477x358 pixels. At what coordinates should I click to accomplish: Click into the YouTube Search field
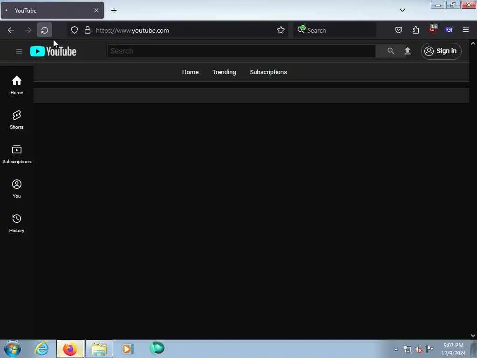241,51
